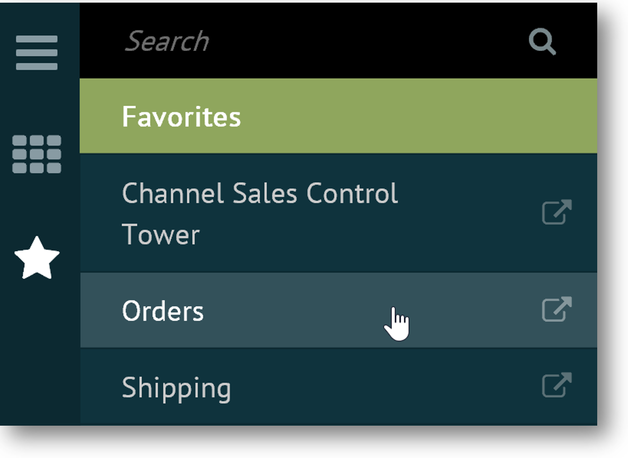Screen dimensions: 628x458
Task: Click the Orders label text
Action: 163,311
